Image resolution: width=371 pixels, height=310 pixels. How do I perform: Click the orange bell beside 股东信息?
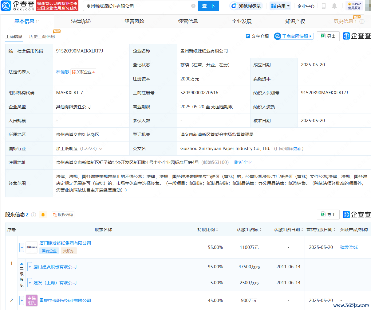point(43,215)
